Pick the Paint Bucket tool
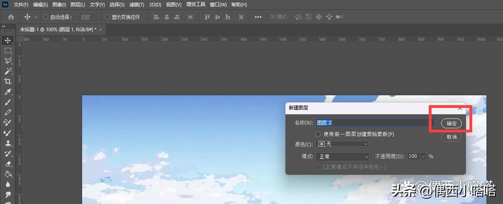This screenshot has height=204, width=503. pyautogui.click(x=8, y=174)
